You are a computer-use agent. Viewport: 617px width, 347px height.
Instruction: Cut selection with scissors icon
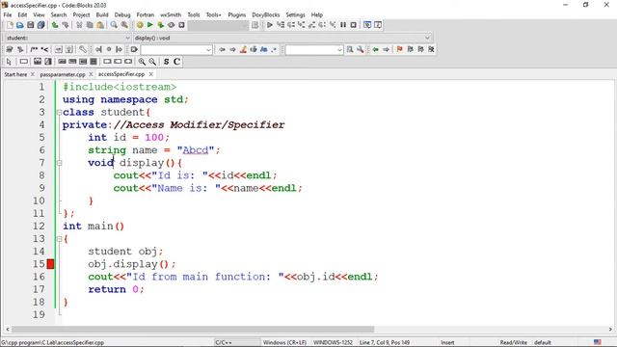coord(79,25)
